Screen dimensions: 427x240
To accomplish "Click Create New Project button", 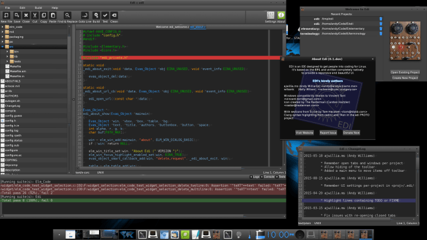I will [405, 78].
